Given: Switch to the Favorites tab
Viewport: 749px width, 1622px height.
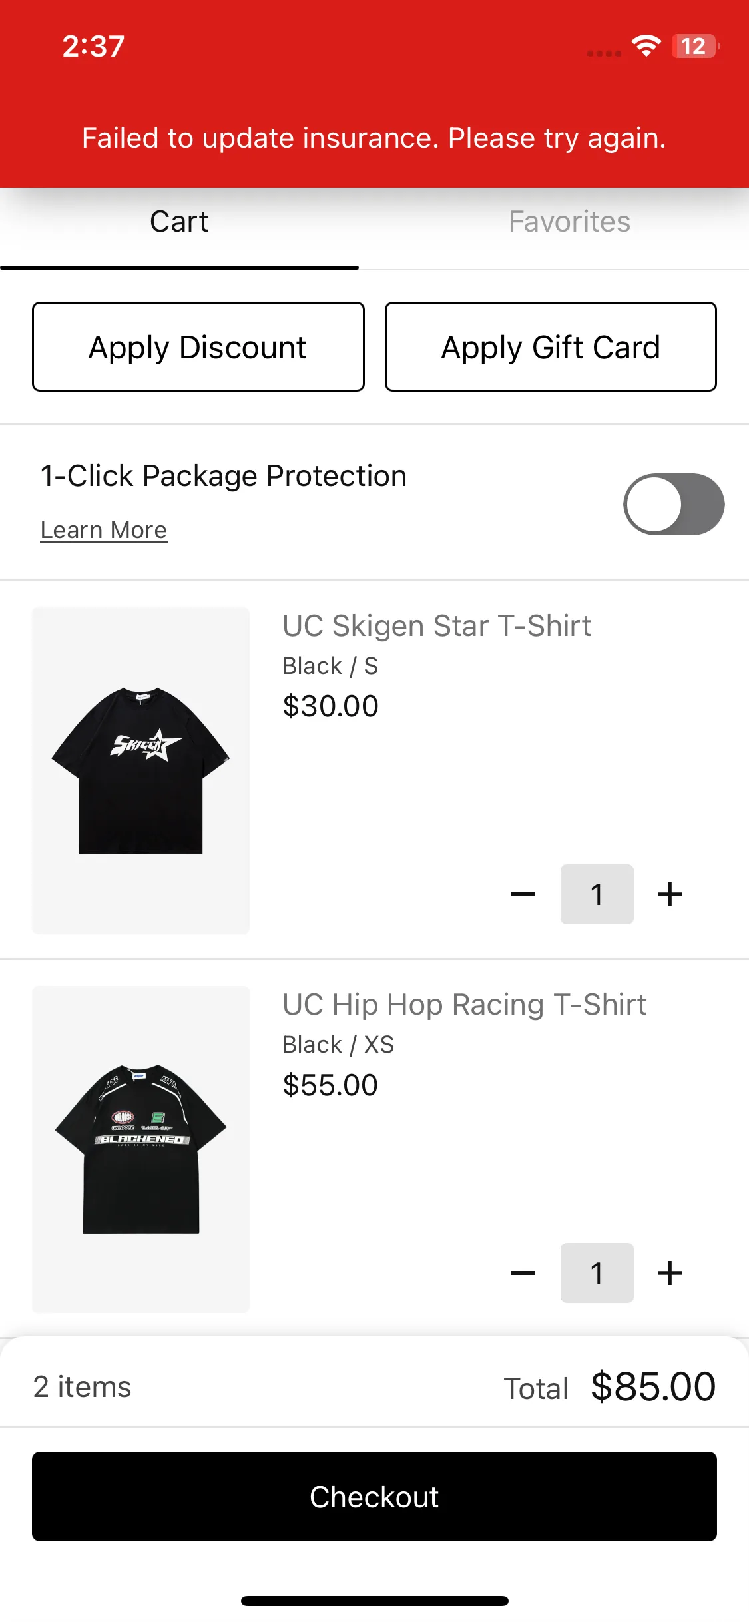Looking at the screenshot, I should tap(569, 222).
